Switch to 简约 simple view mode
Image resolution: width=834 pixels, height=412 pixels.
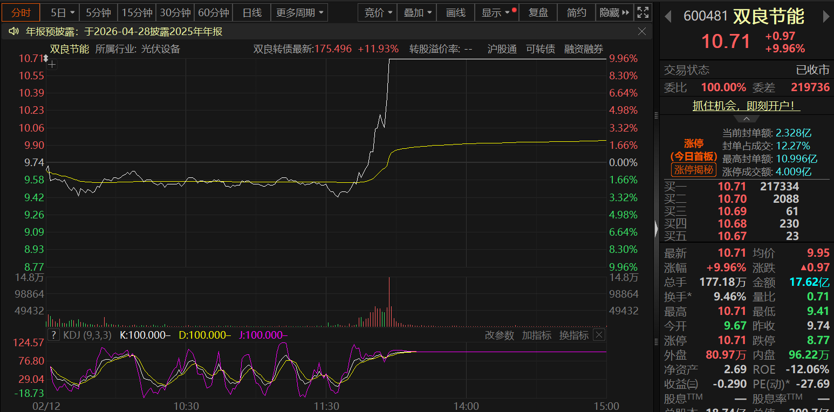[576, 12]
